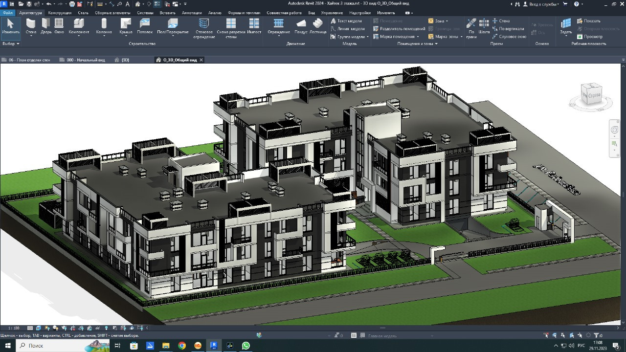Click the Линия модели button
Viewport: 626px width, 352px height.
pos(348,29)
